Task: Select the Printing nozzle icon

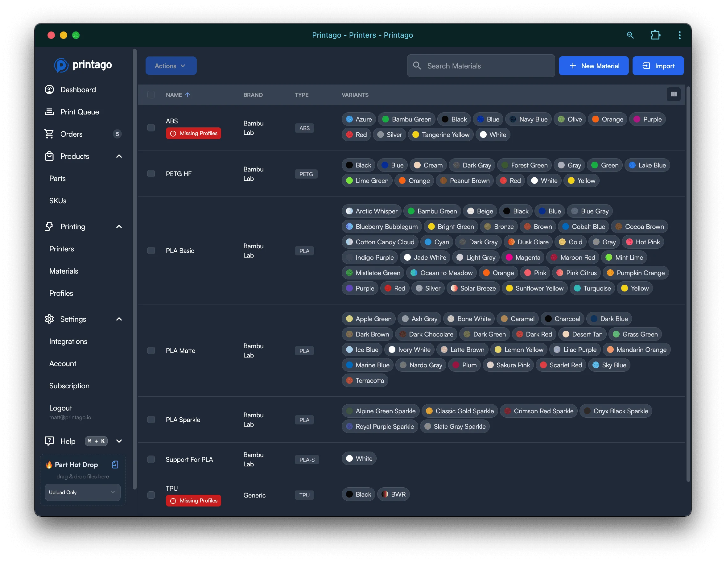Action: (49, 226)
